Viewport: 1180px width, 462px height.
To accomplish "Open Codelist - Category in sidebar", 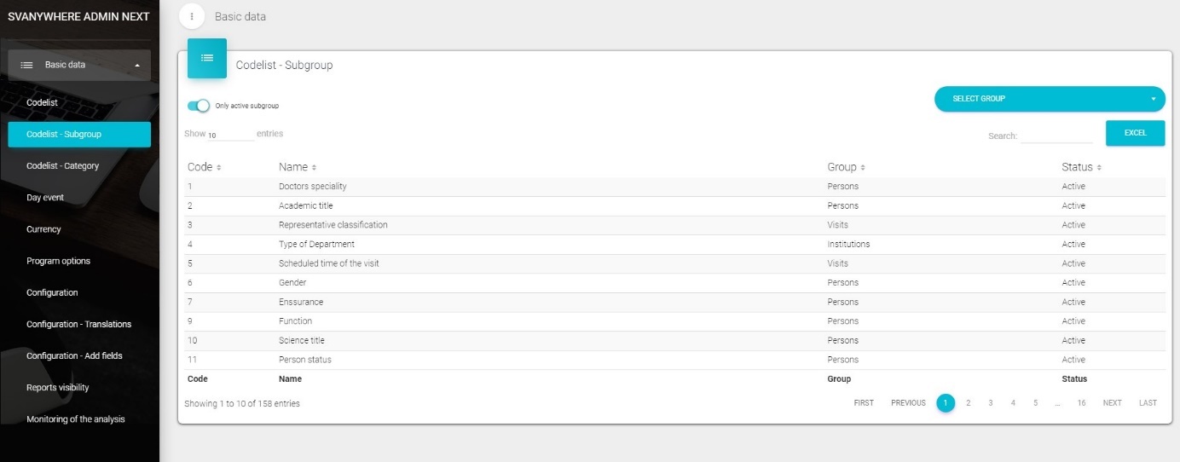I will tap(63, 166).
